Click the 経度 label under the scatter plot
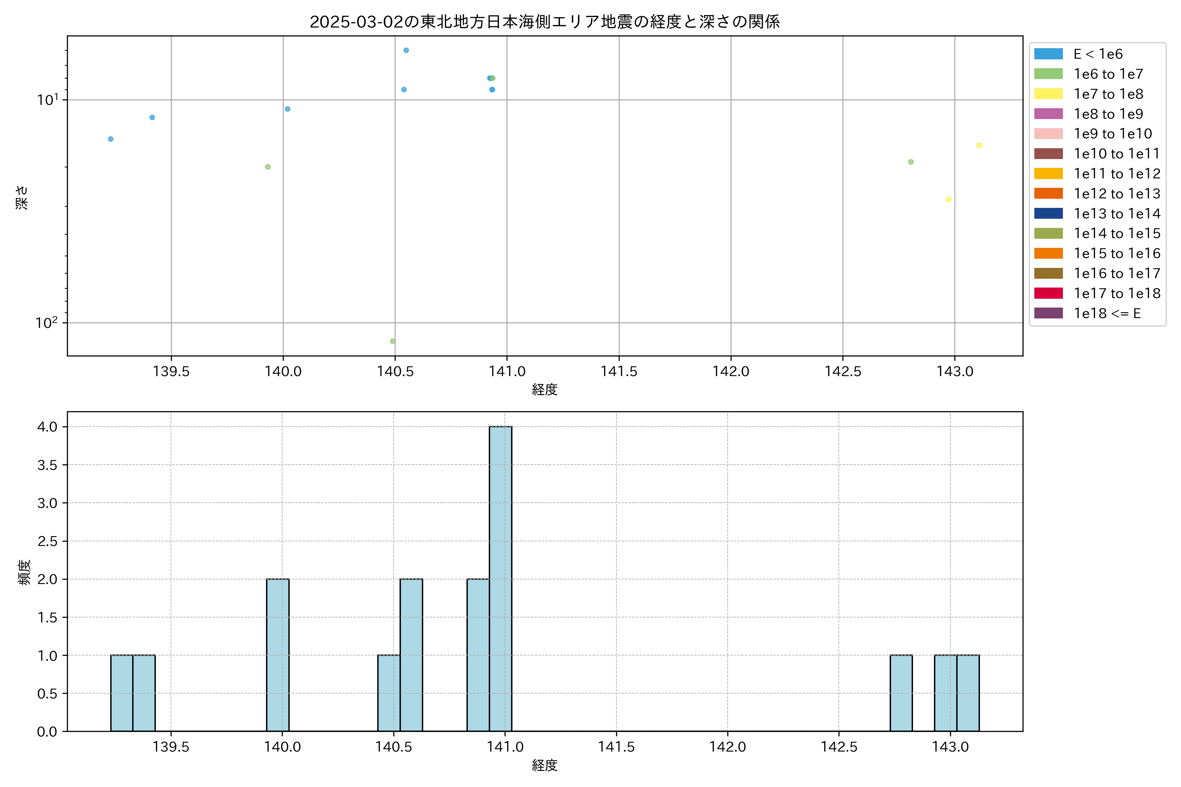This screenshot has width=1181, height=787. coord(544,390)
